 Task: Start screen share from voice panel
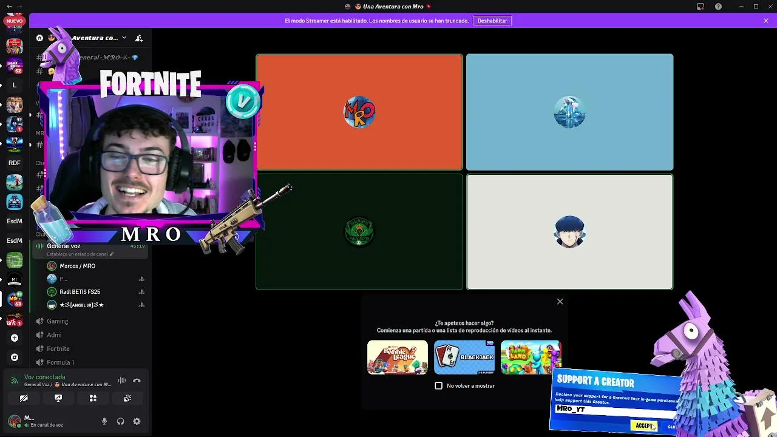coord(58,398)
